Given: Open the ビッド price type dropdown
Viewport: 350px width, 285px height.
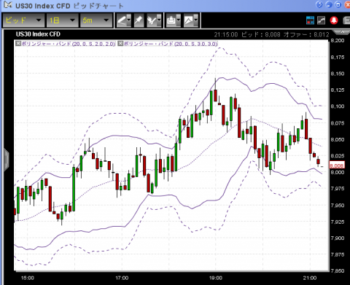Looking at the screenshot, I should pyautogui.click(x=23, y=20).
